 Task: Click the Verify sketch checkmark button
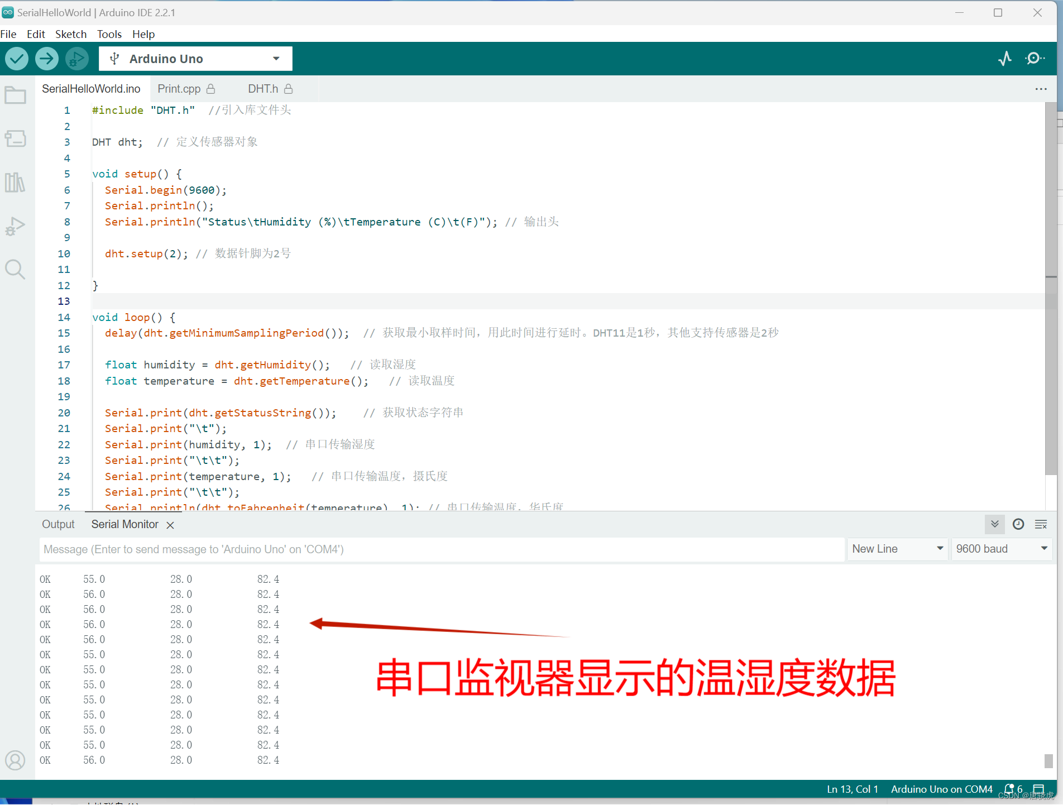tap(17, 59)
